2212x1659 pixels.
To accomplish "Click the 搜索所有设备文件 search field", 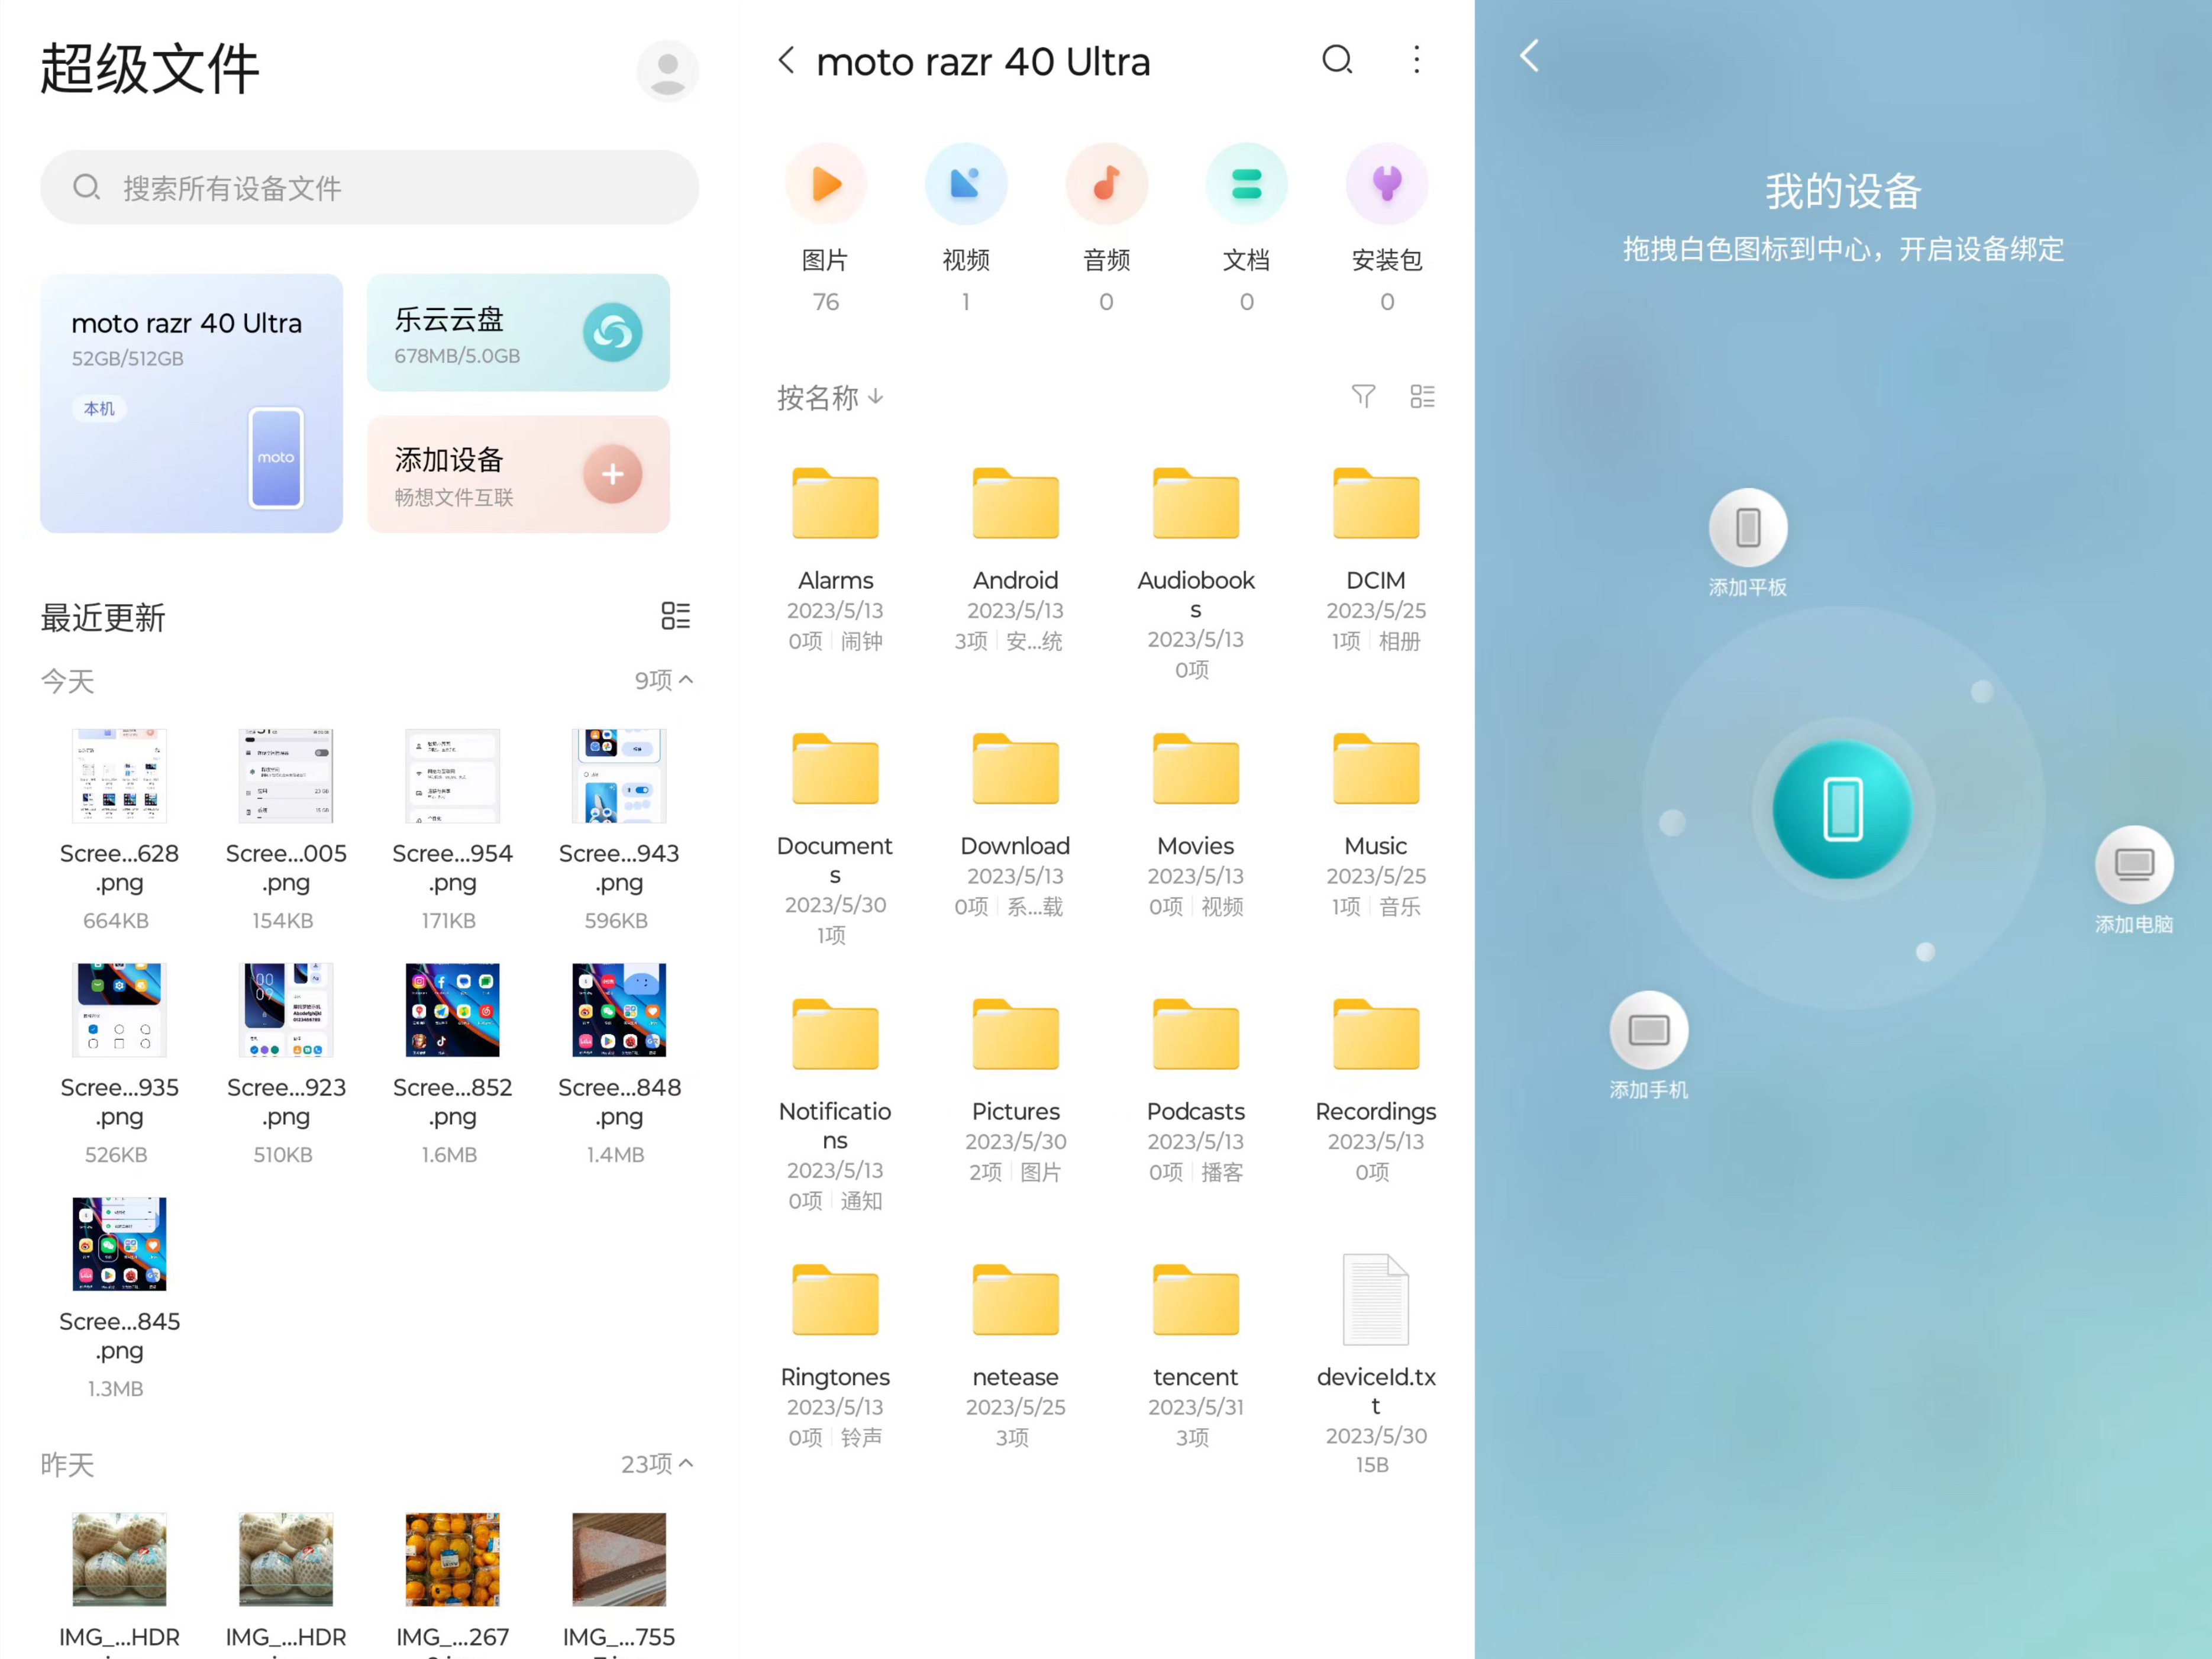I will (x=369, y=188).
